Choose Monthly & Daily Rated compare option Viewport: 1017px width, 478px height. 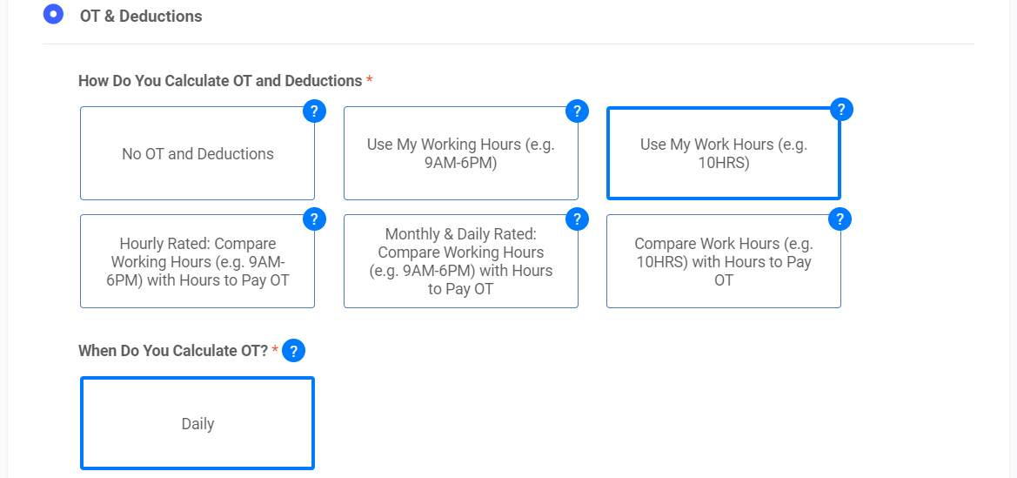[461, 262]
